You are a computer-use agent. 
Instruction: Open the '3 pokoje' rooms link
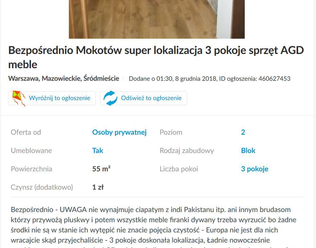[255, 169]
